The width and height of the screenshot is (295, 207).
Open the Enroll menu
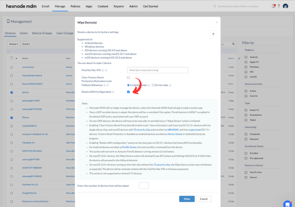46,6
